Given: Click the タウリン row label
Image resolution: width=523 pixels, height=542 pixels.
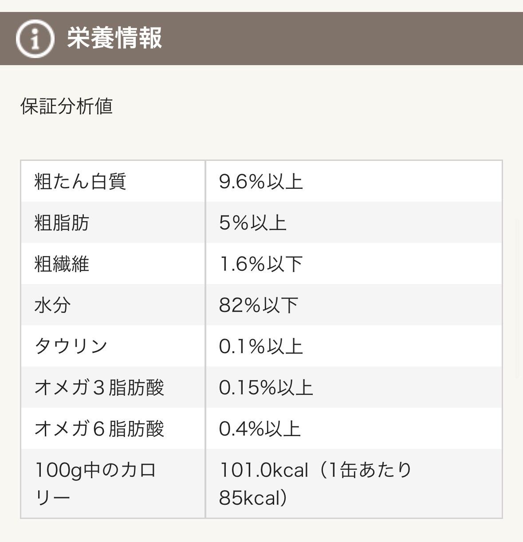Looking at the screenshot, I should [71, 346].
